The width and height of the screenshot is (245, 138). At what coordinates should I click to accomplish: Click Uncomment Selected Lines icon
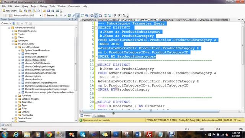pos(109,15)
